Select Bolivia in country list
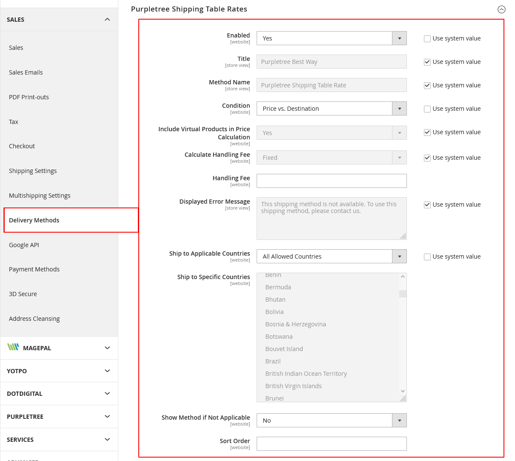Screen dimensions: 515x461 pyautogui.click(x=275, y=312)
